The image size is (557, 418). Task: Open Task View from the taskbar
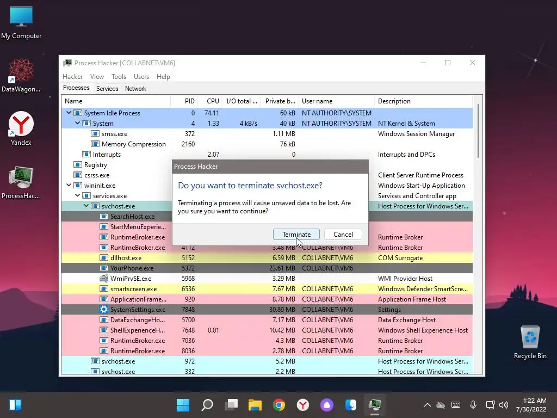click(231, 404)
